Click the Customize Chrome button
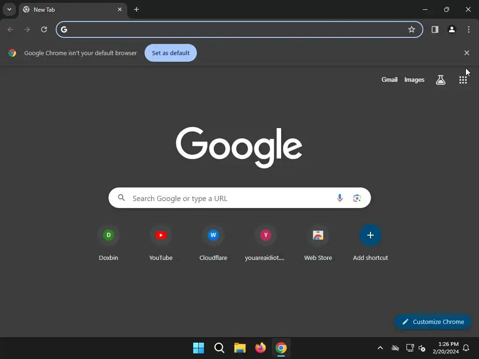Viewport: 479px width, 359px height. tap(433, 322)
